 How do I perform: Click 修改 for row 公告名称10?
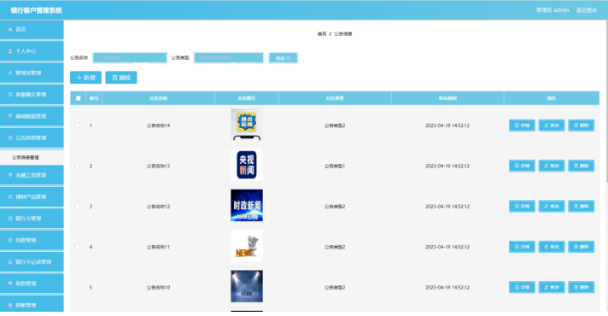[x=552, y=287]
